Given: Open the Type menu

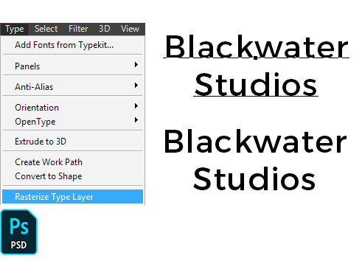Looking at the screenshot, I should pyautogui.click(x=15, y=29).
